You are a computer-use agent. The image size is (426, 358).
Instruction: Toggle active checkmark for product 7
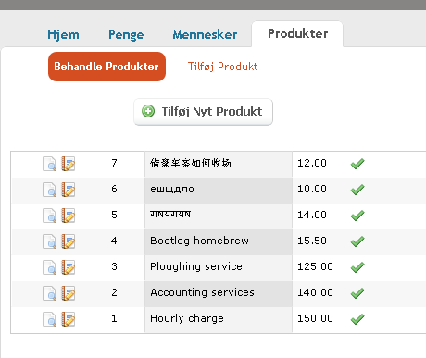click(x=357, y=164)
